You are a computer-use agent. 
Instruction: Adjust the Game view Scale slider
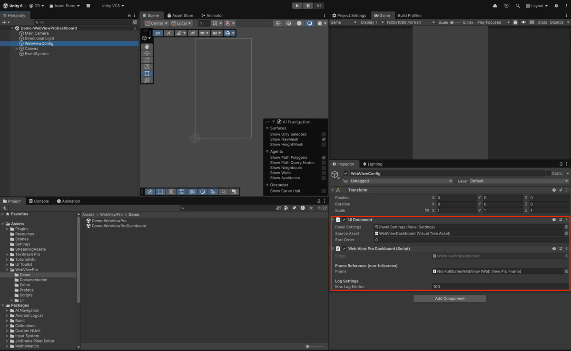click(455, 22)
